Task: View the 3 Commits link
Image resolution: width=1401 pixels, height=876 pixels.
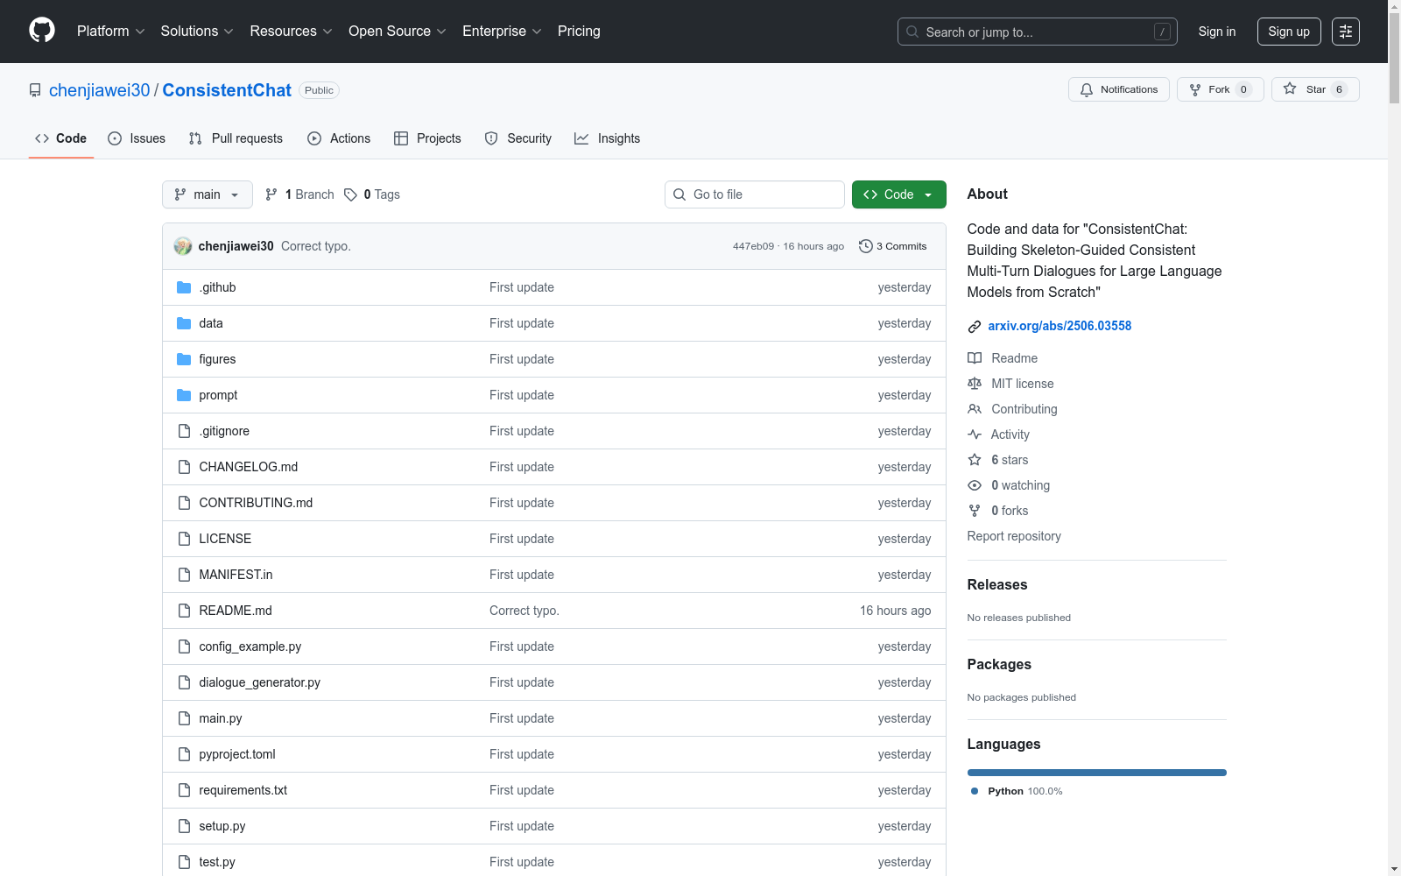Action: 893,246
